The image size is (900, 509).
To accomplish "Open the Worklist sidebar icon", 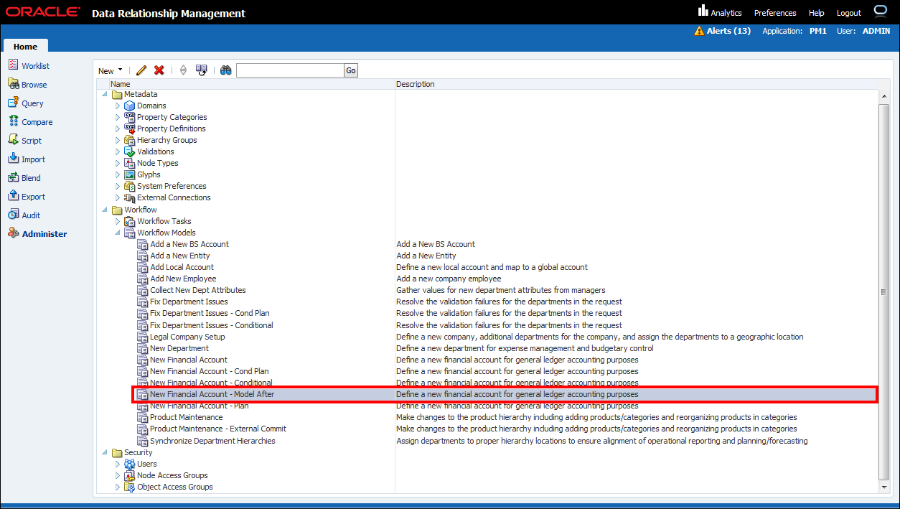I will 14,65.
